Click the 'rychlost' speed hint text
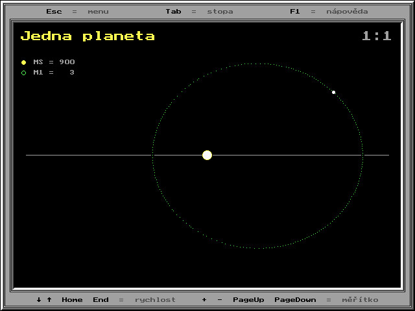Screen dimensions: 415x311 coord(155,300)
